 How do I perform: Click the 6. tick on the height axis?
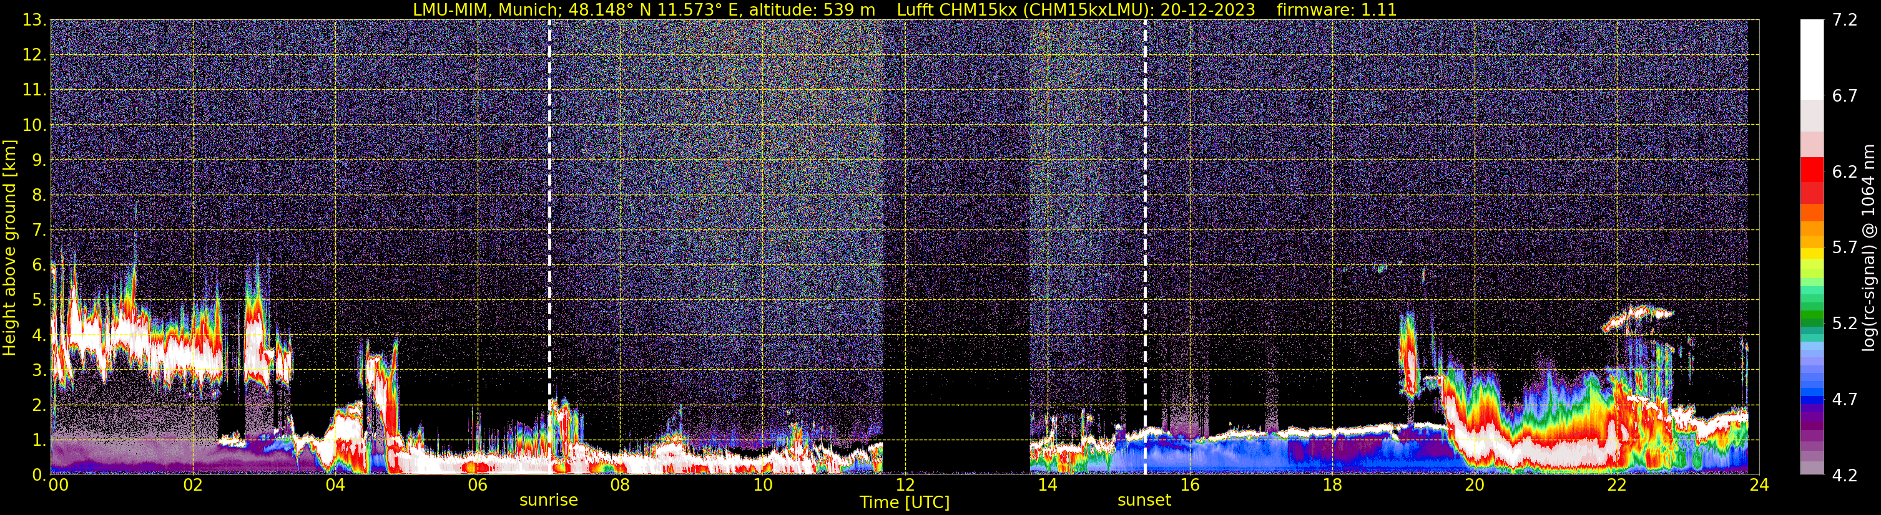point(39,266)
